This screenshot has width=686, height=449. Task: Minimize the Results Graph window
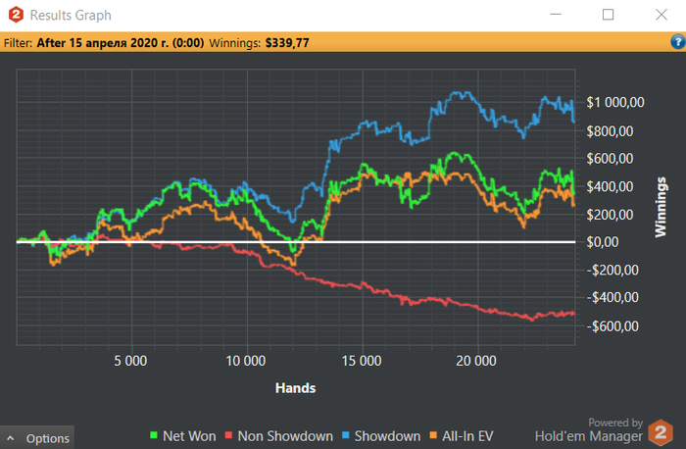(x=556, y=15)
